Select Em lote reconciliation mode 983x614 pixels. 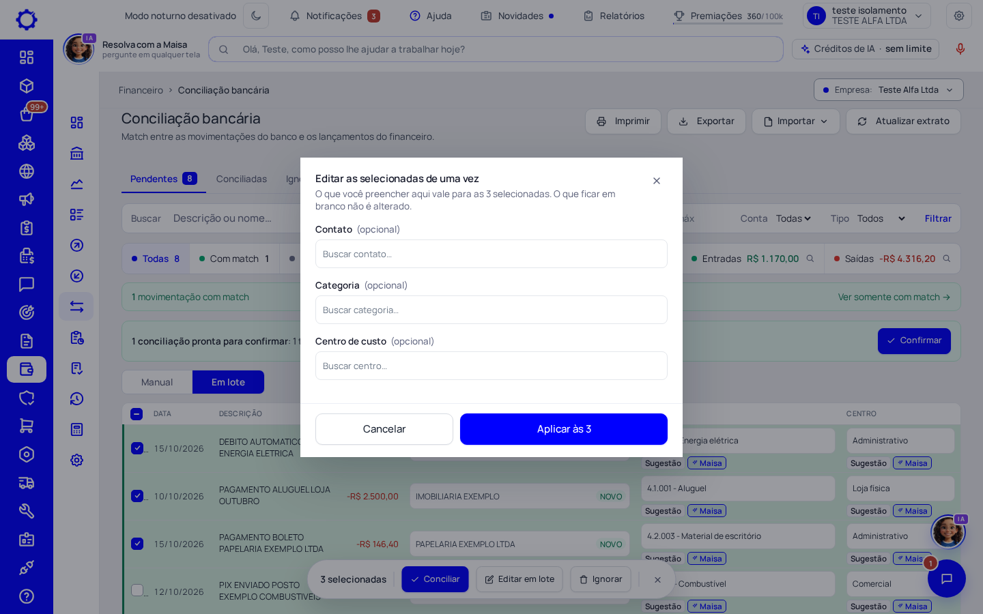[228, 382]
